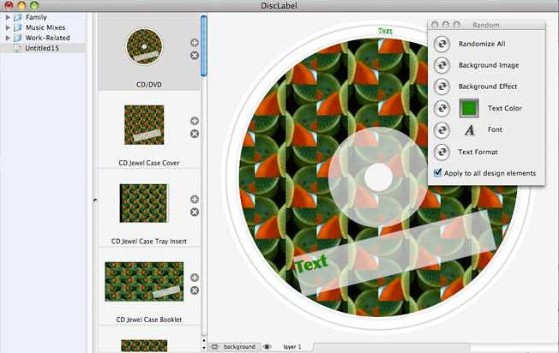Select the CD Jewel Case Booklet thumbnail
The image size is (559, 353).
pos(144,281)
